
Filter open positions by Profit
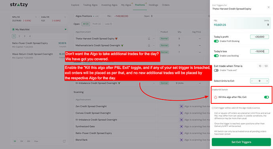pos(97,24)
